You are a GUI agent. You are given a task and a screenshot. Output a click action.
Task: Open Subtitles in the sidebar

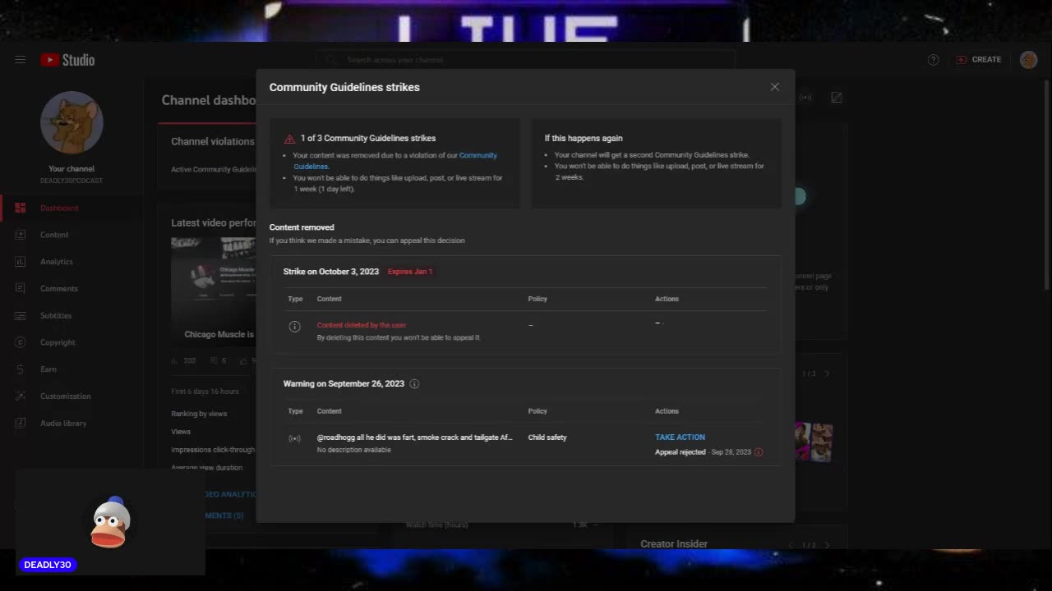[56, 316]
